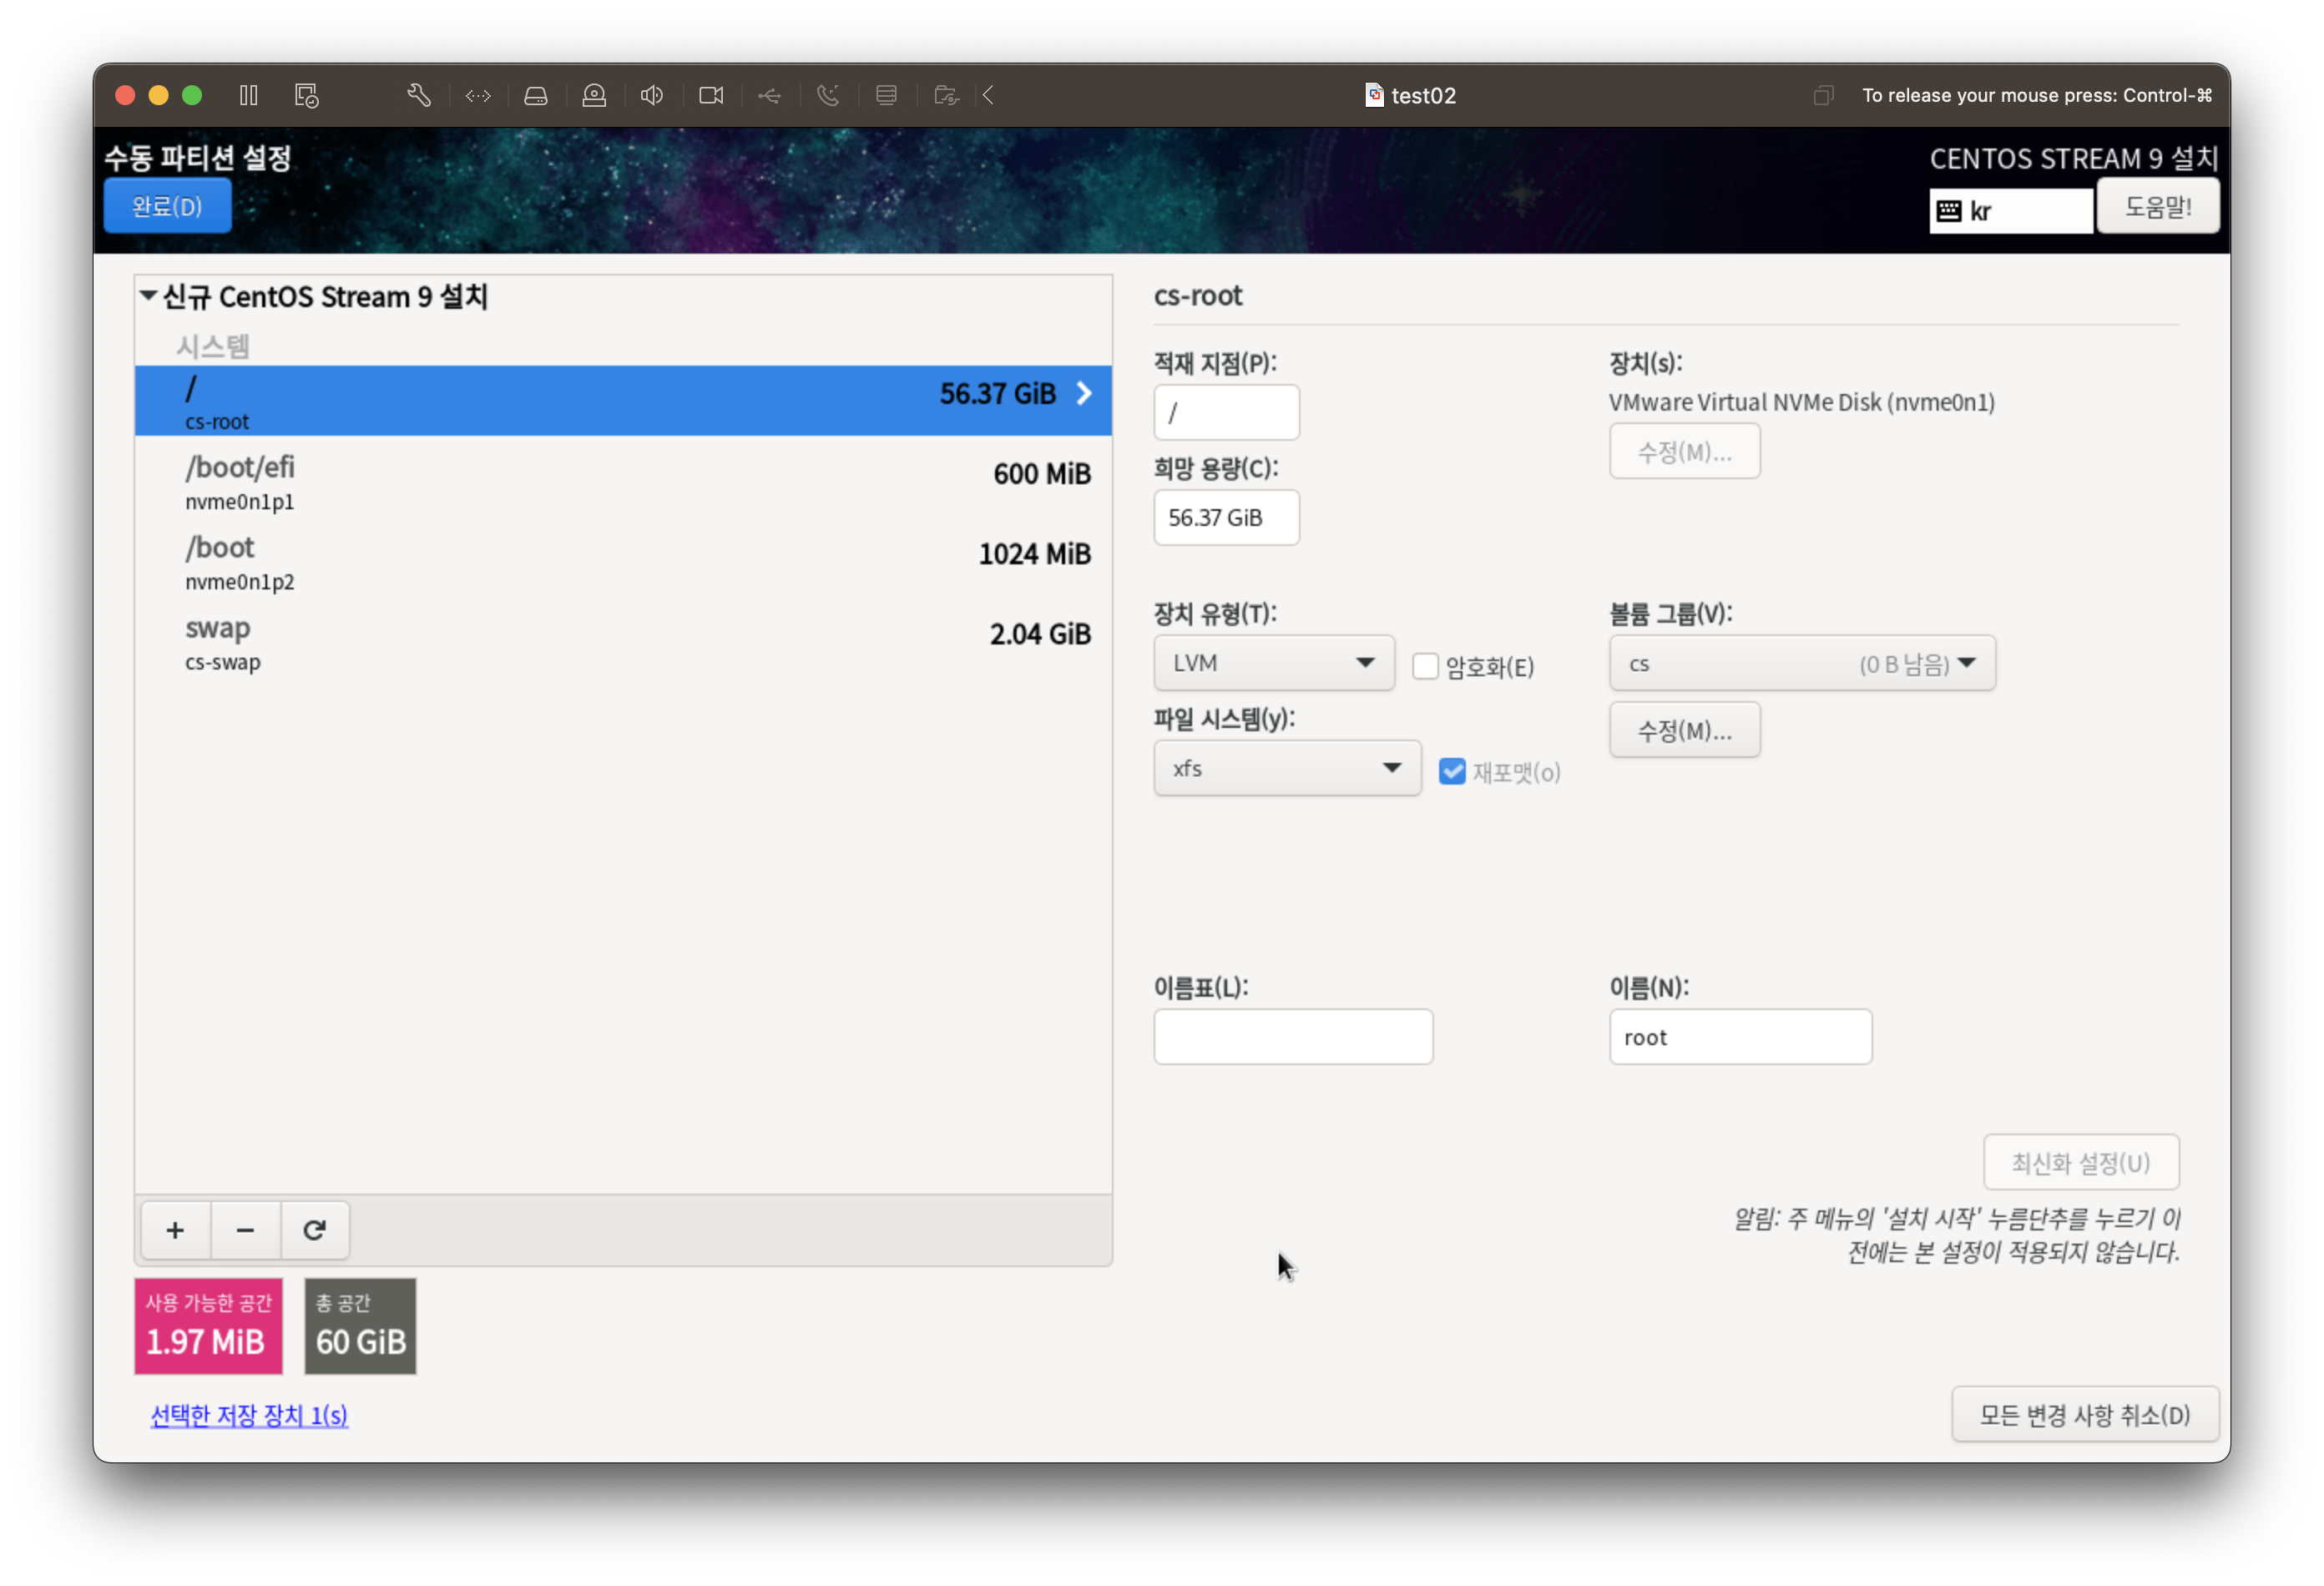The image size is (2324, 1586).
Task: Open VM settings wrench icon
Action: [419, 95]
